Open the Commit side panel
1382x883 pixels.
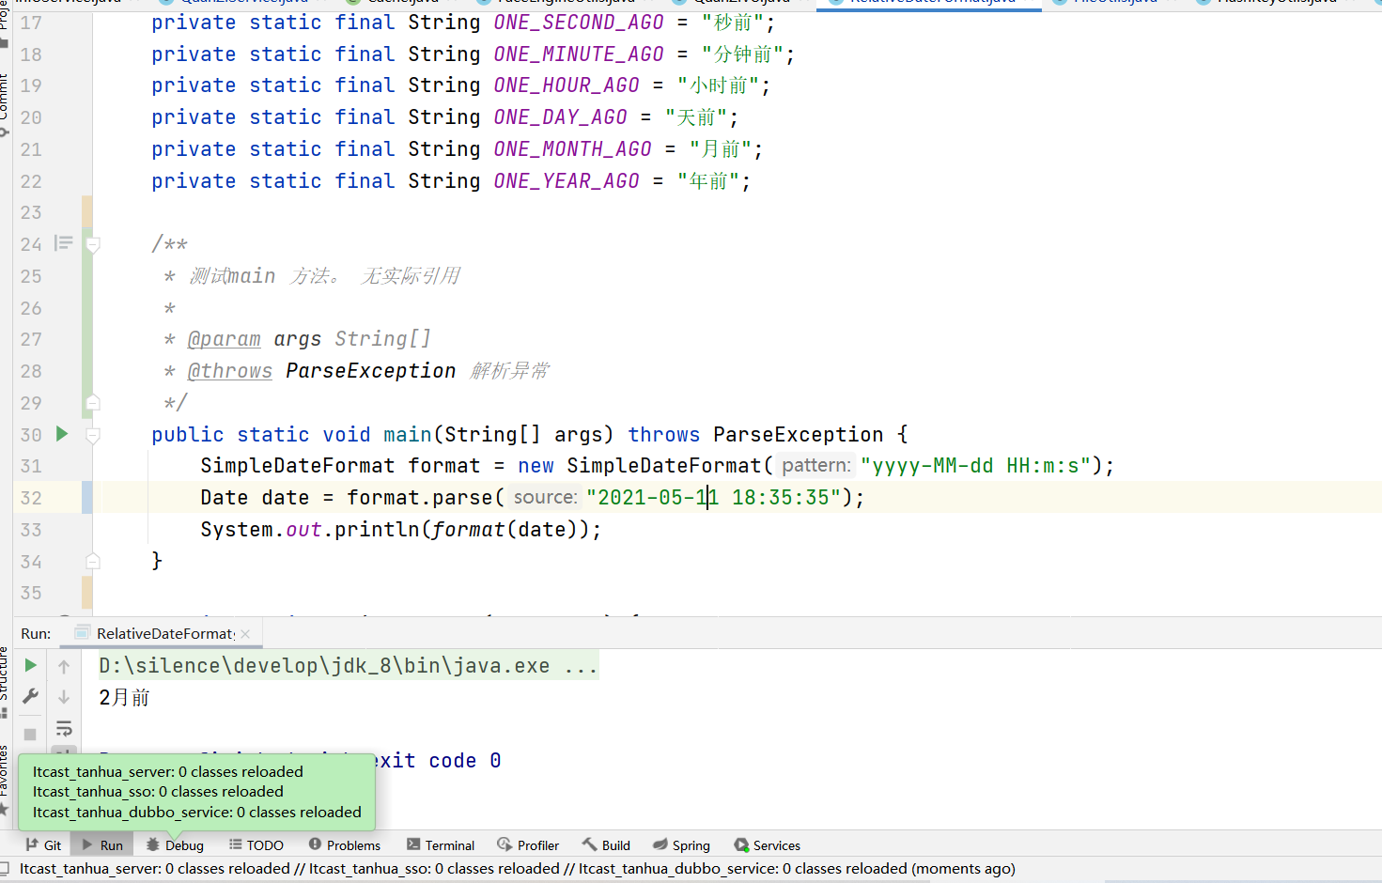coord(5,103)
